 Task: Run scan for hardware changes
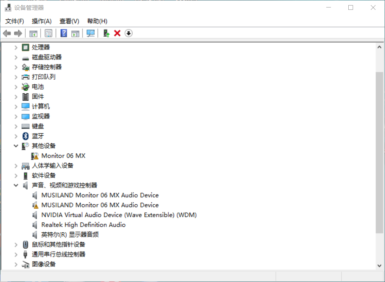90,33
